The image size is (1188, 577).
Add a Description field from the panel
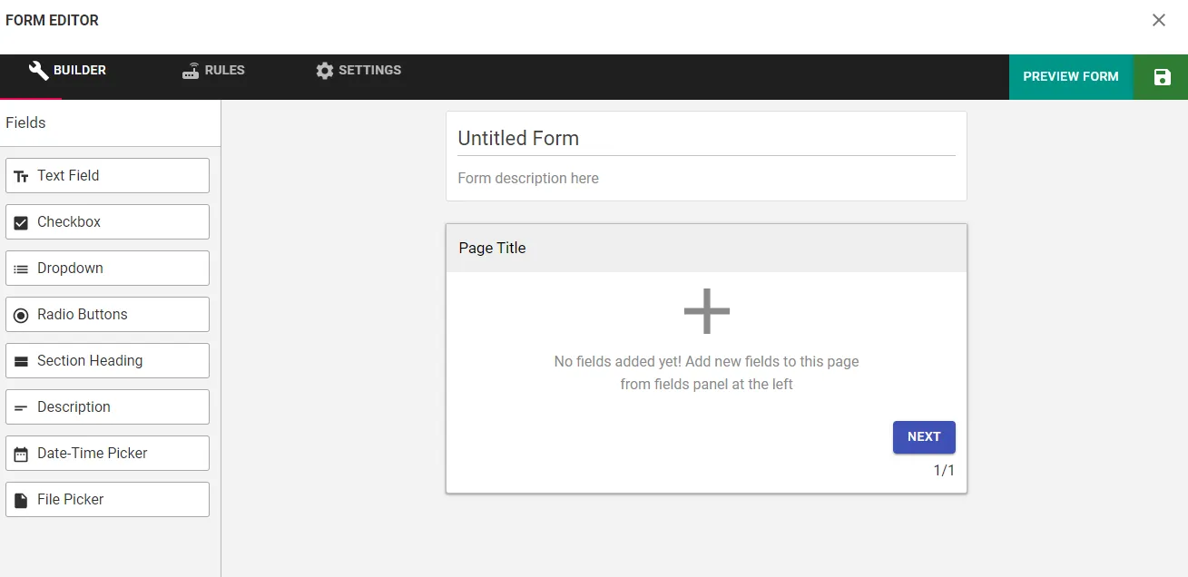point(107,406)
